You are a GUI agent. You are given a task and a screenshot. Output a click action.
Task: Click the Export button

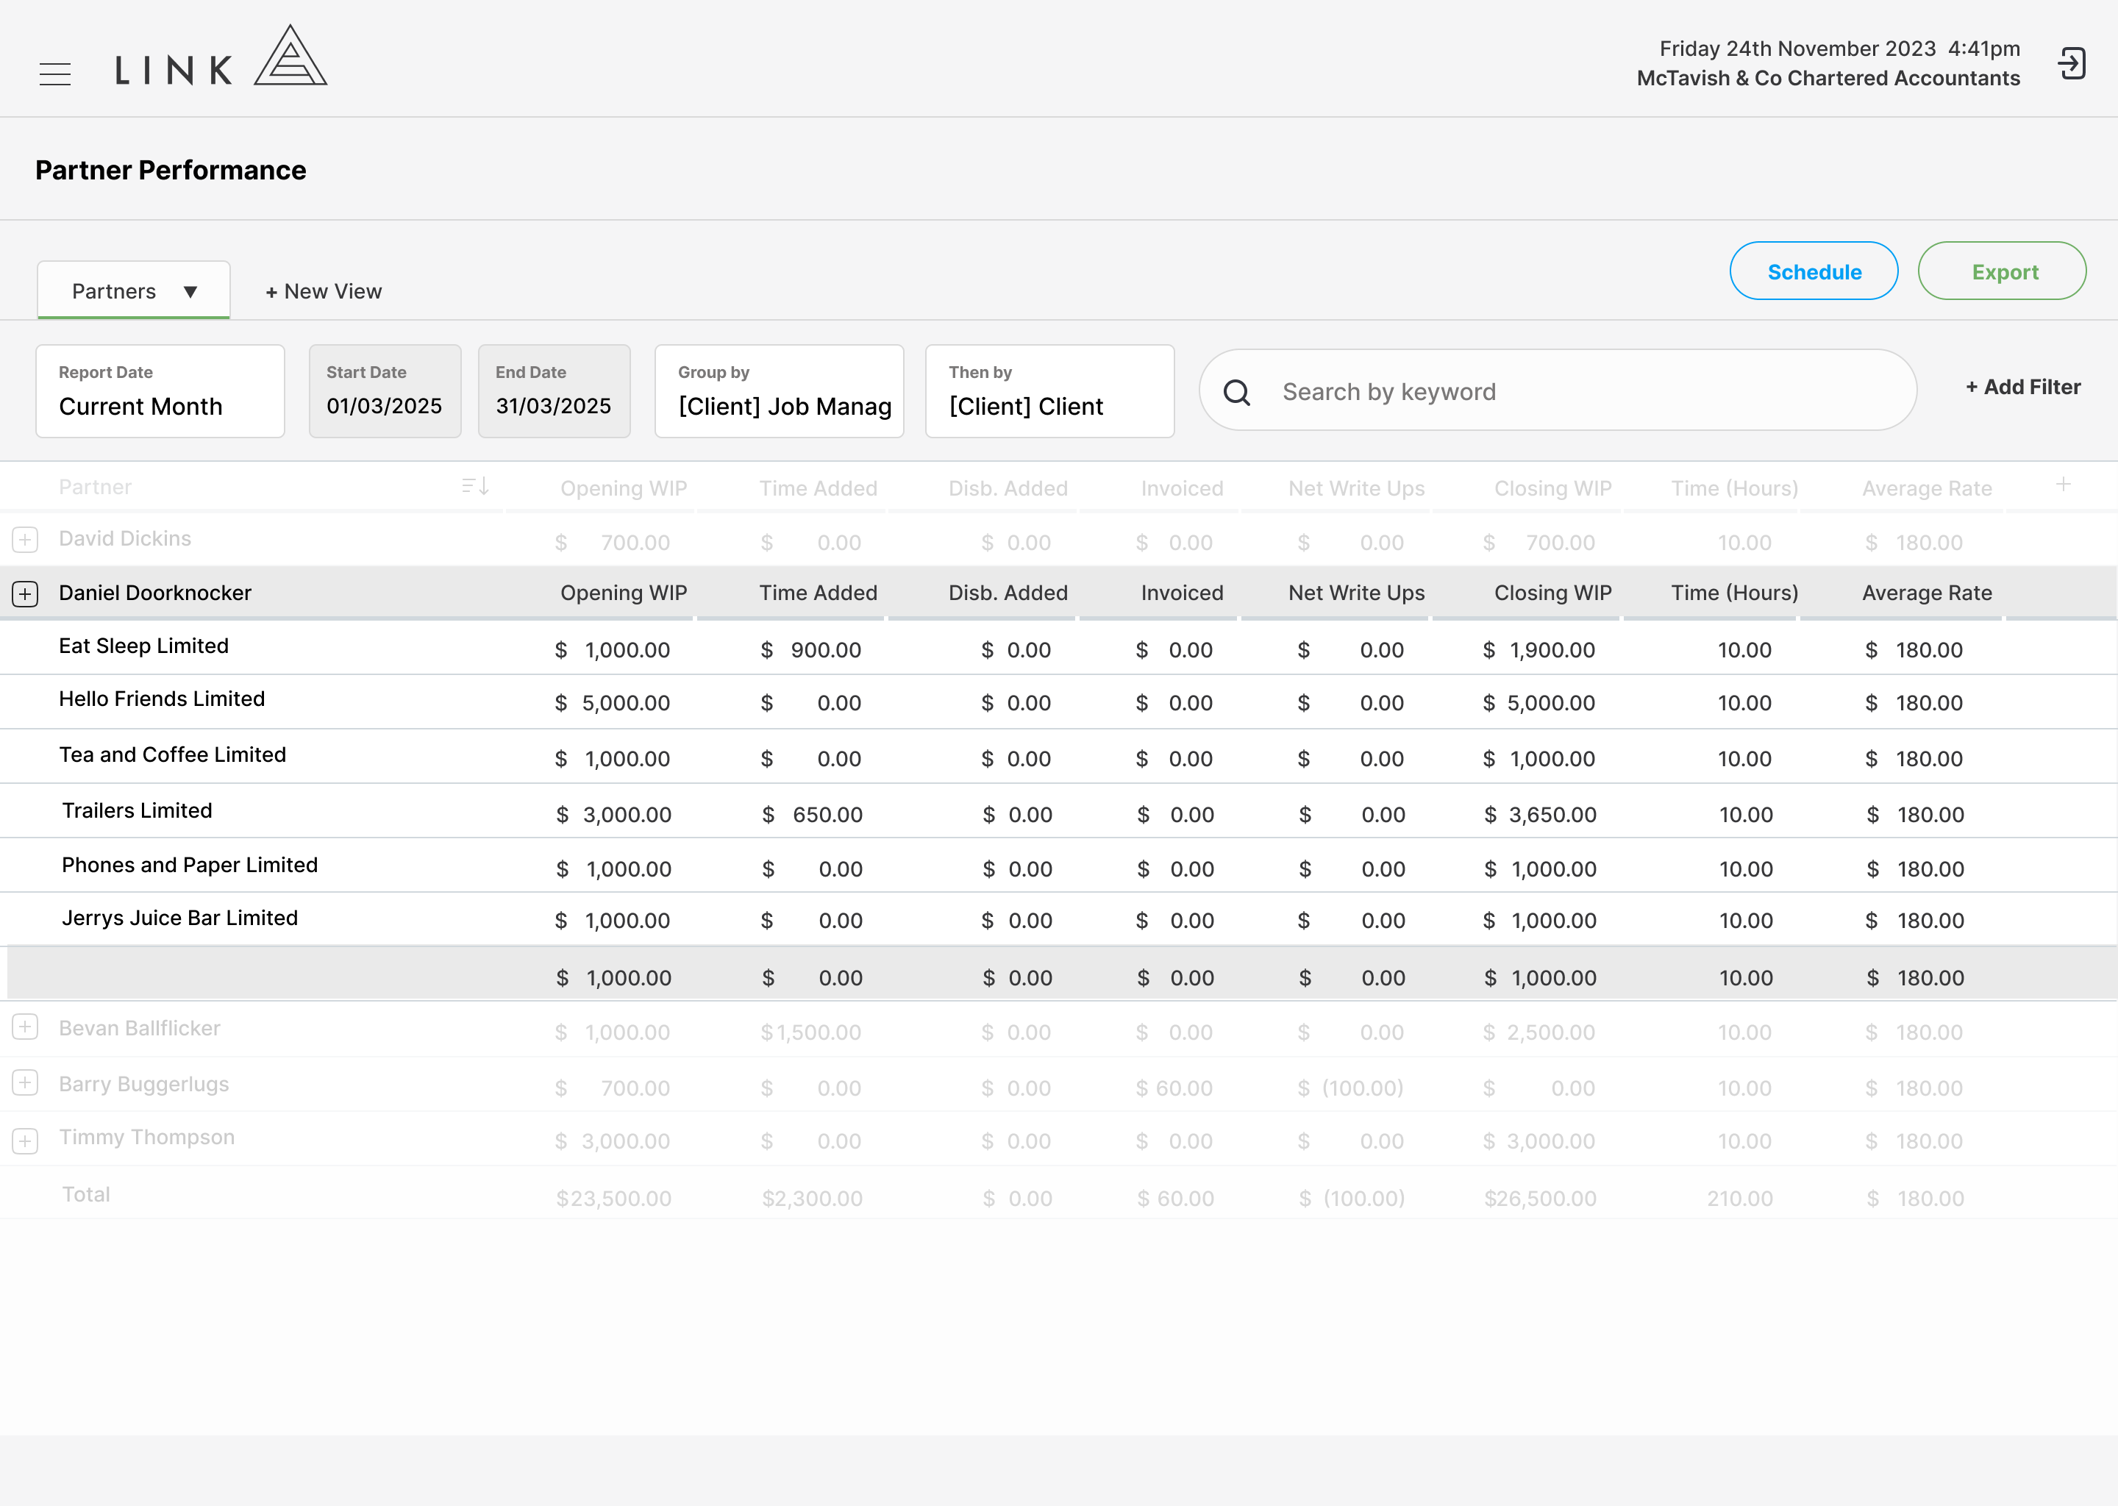click(x=2002, y=271)
